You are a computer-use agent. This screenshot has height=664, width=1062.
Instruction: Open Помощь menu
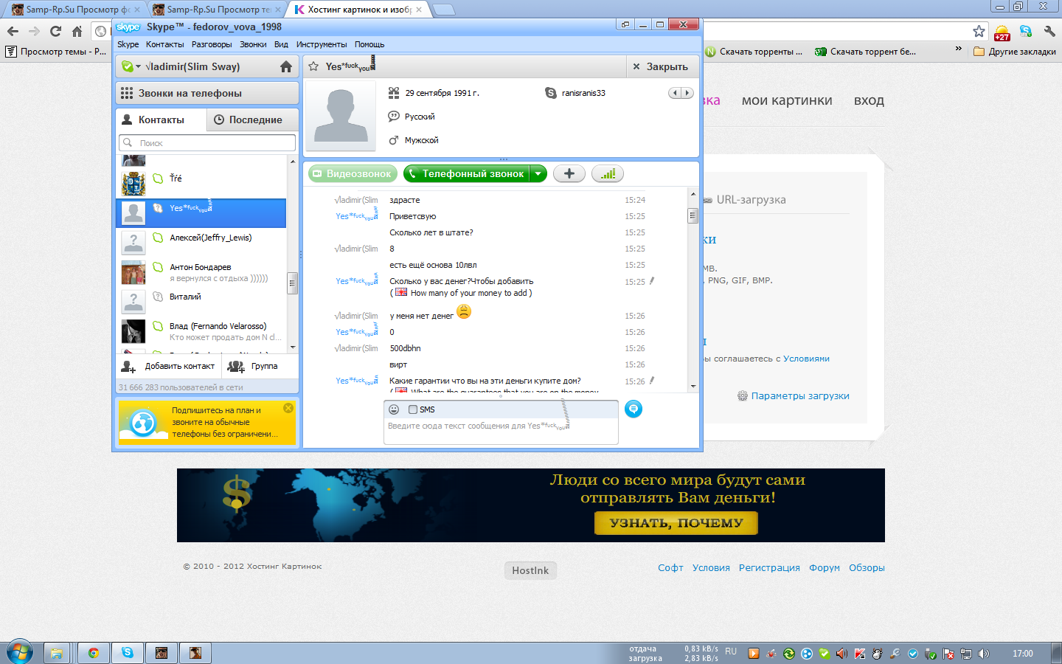pos(369,44)
